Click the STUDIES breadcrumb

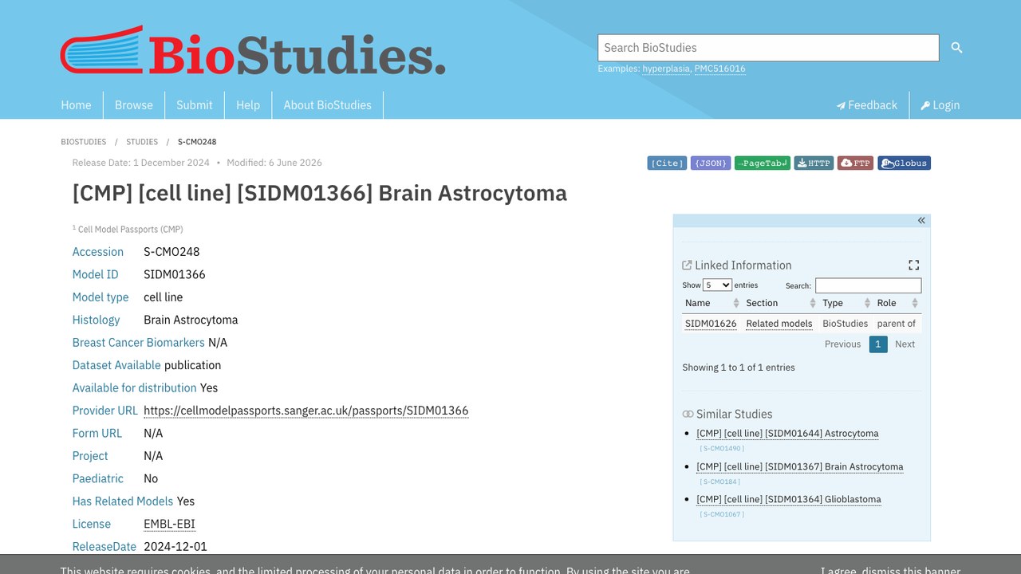(x=142, y=142)
